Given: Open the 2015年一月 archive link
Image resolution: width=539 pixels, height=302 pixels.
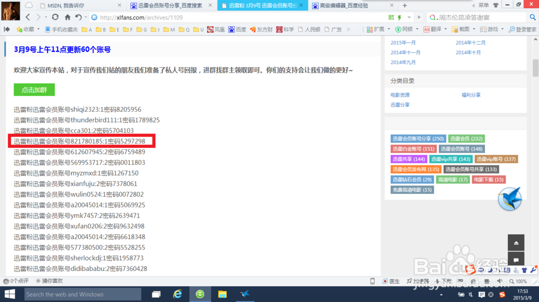Looking at the screenshot, I should [x=403, y=42].
